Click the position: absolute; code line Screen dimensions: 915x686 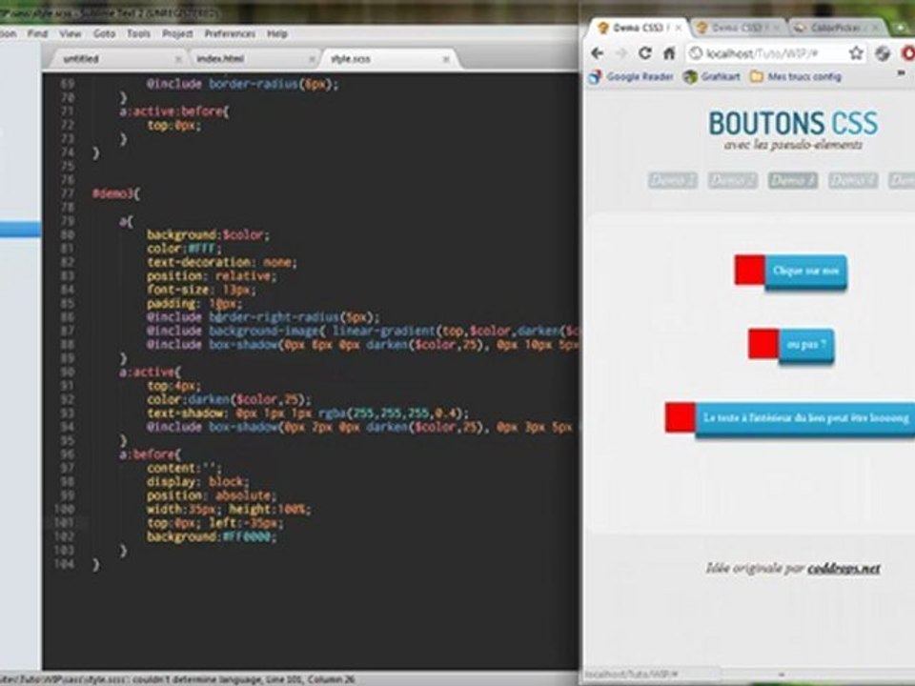click(x=212, y=495)
